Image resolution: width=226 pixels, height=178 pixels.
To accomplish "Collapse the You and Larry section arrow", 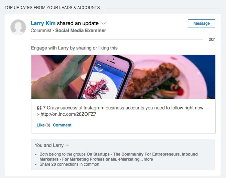I will tap(67, 145).
